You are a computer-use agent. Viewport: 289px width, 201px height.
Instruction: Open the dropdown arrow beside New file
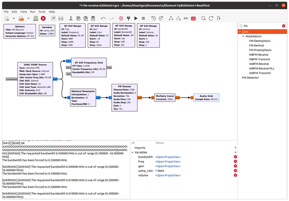tap(14, 18)
